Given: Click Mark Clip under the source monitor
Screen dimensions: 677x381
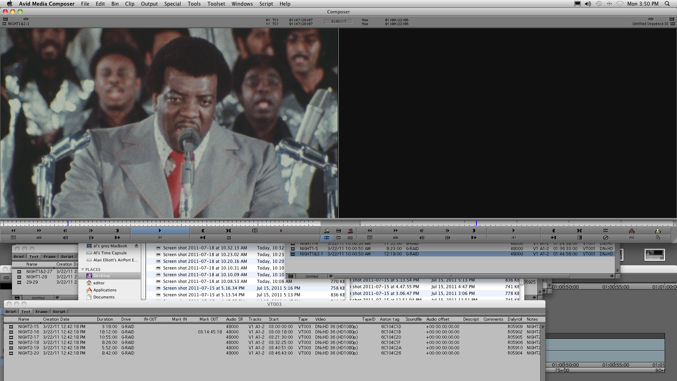Looking at the screenshot, I should coord(228,231).
